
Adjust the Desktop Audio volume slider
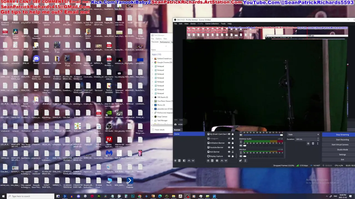[x=263, y=145]
